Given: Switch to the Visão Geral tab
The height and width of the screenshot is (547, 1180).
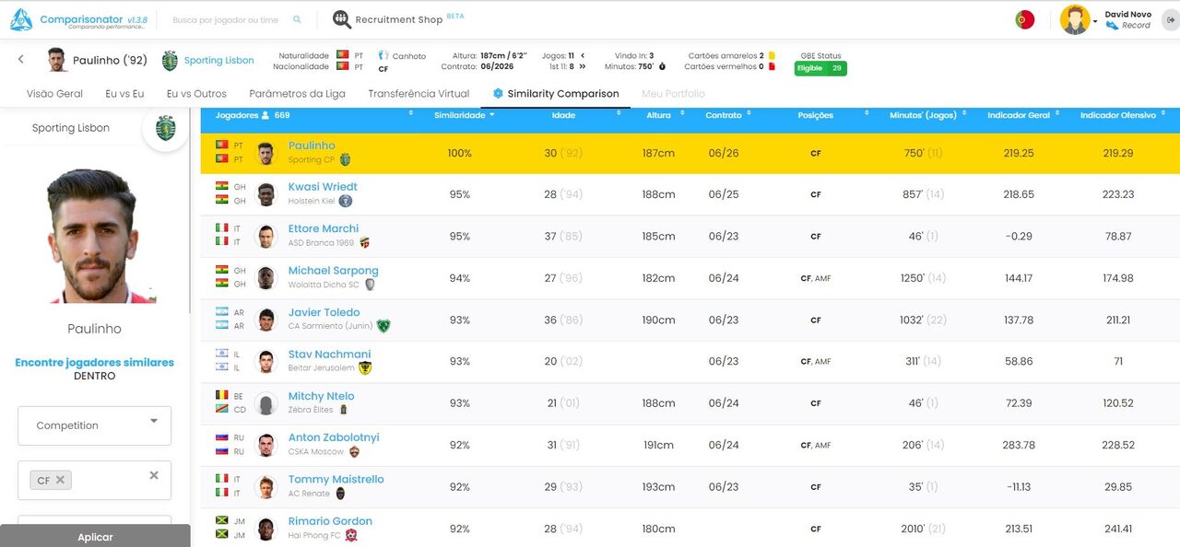Looking at the screenshot, I should (54, 93).
